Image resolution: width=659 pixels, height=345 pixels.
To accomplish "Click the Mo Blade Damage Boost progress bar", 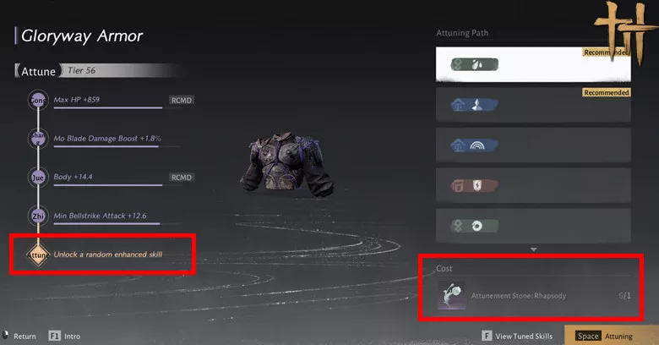I will click(106, 146).
